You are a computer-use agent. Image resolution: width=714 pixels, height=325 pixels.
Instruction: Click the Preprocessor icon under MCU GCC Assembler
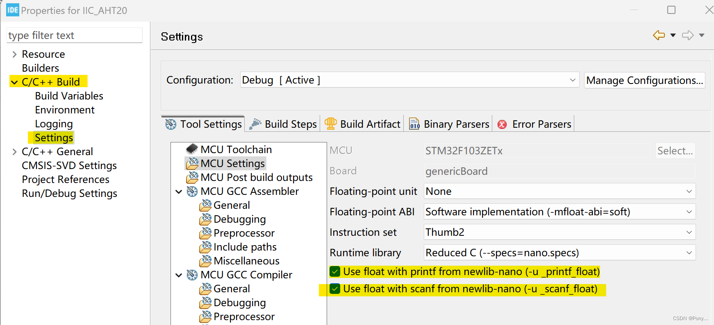pyautogui.click(x=205, y=233)
